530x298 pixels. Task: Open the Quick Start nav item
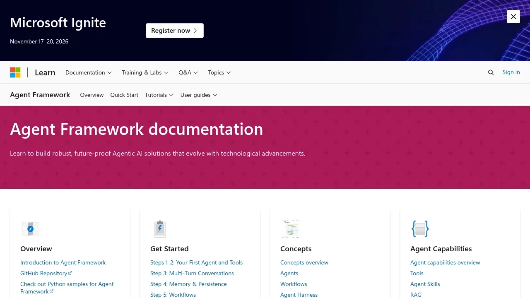click(124, 95)
